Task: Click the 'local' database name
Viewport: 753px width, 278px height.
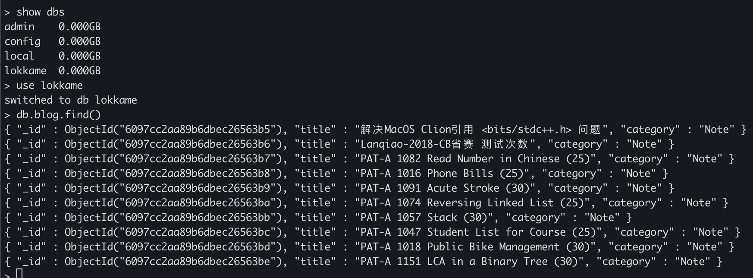Action: click(19, 56)
